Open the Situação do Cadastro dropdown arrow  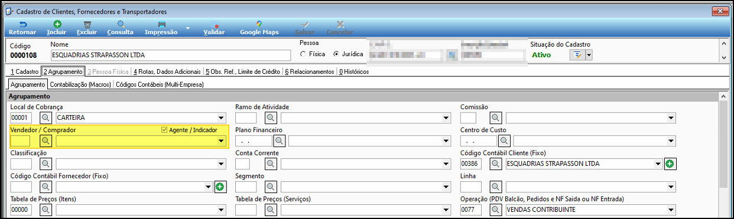(x=589, y=55)
